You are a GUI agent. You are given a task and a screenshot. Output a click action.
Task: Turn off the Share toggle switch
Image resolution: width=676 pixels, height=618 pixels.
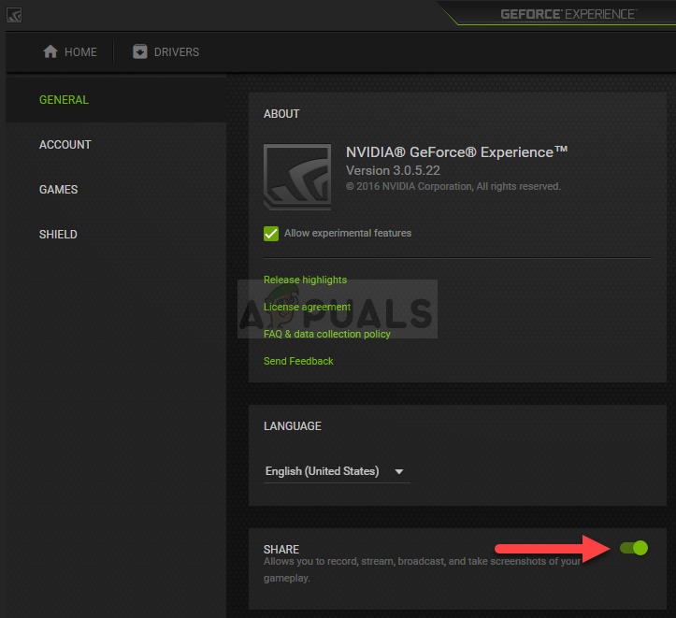click(x=633, y=548)
